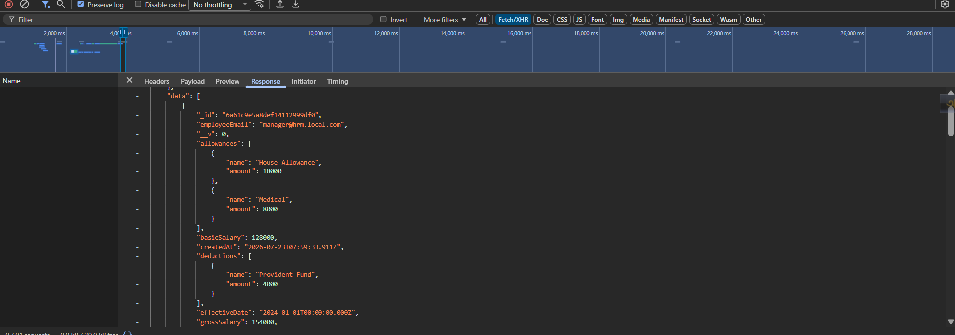Export HAR file download icon
Viewport: 955px width, 335px height.
tap(296, 4)
